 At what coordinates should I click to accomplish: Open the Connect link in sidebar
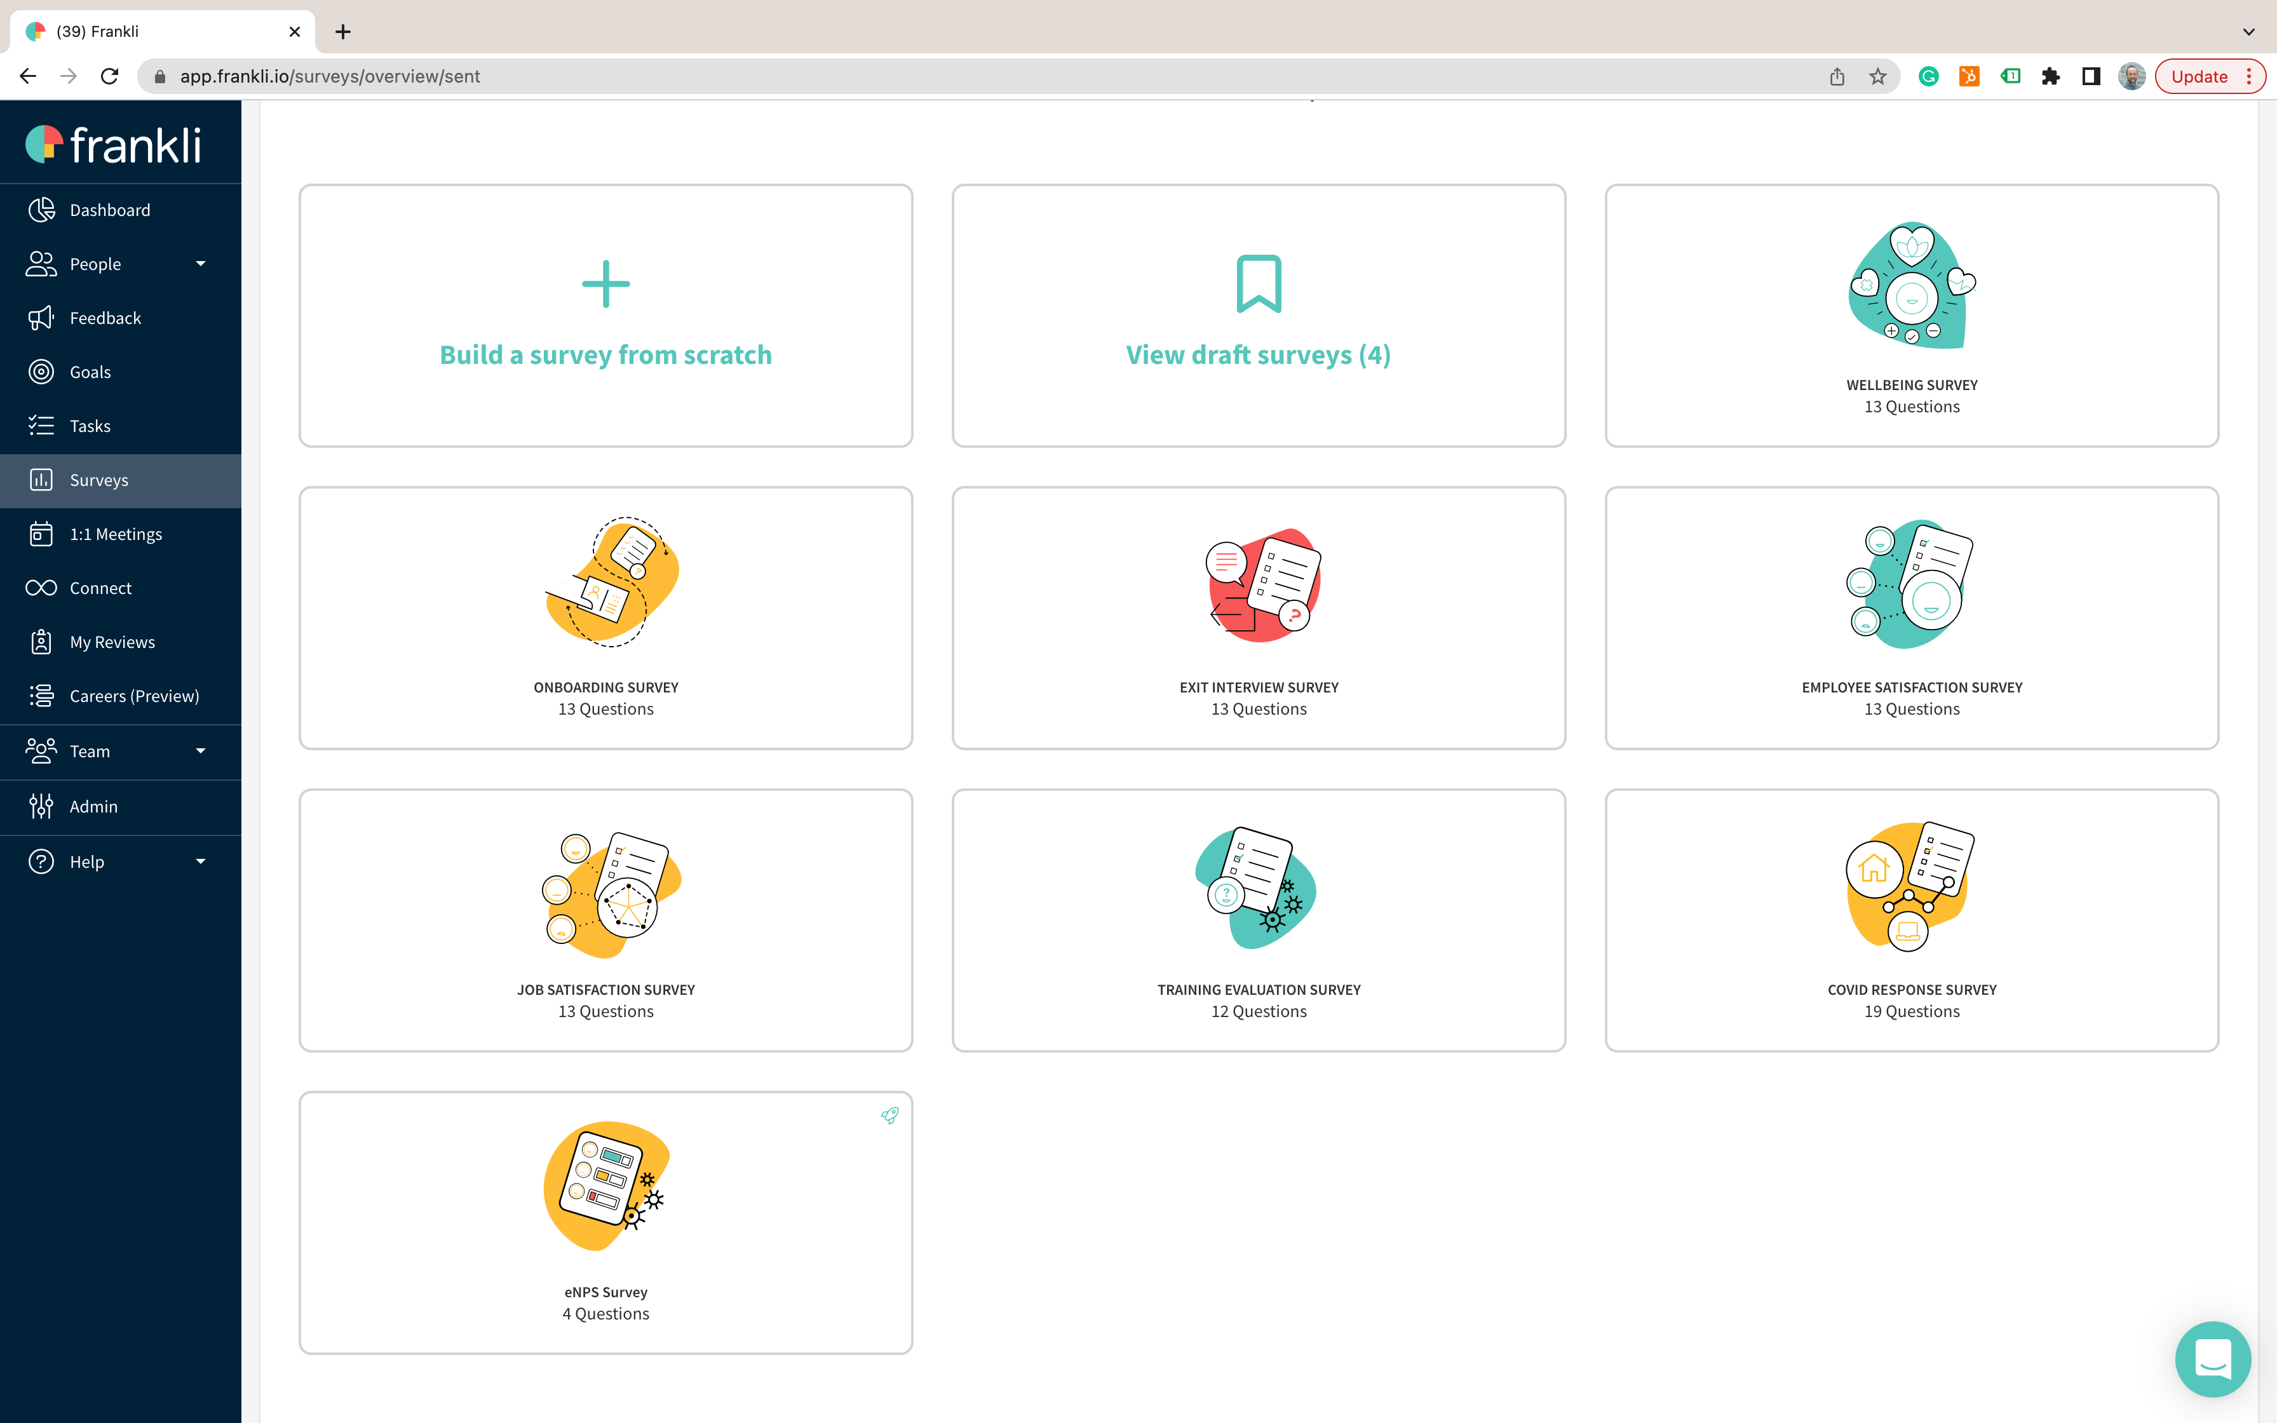click(x=121, y=588)
